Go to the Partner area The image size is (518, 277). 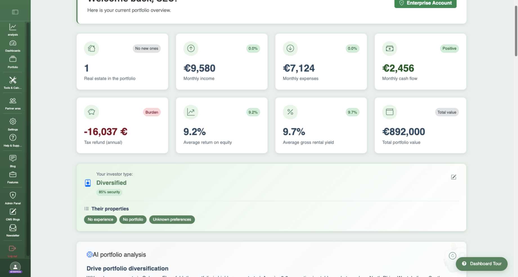pos(12,103)
